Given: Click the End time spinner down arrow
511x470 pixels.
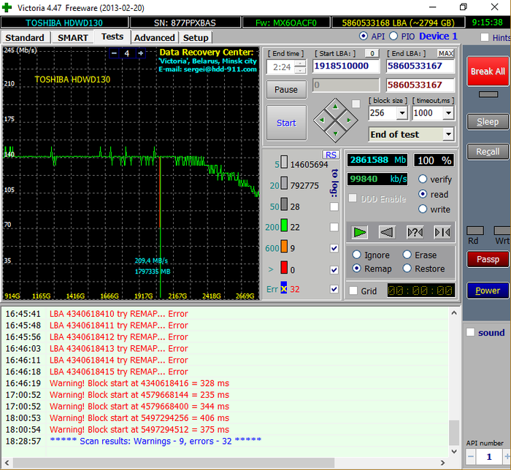Looking at the screenshot, I should [x=300, y=70].
